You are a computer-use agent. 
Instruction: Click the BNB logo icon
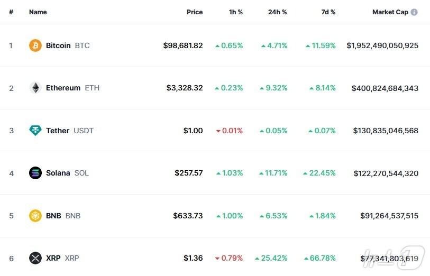[35, 216]
